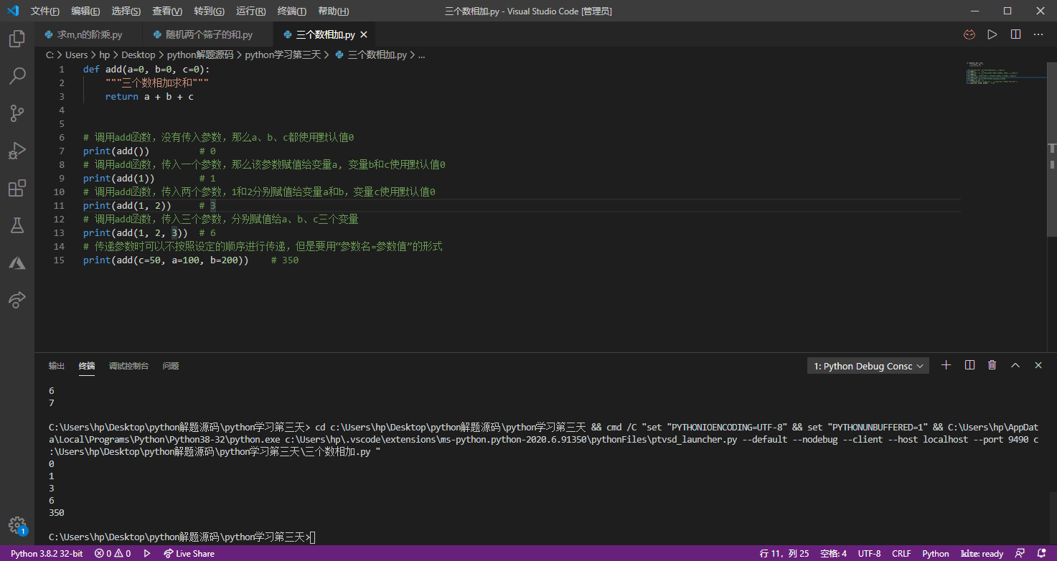The image size is (1057, 561).
Task: Click the editor minimap code preview
Action: [x=997, y=74]
